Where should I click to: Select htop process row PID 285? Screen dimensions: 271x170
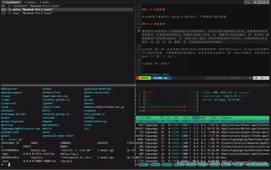[x=202, y=147]
